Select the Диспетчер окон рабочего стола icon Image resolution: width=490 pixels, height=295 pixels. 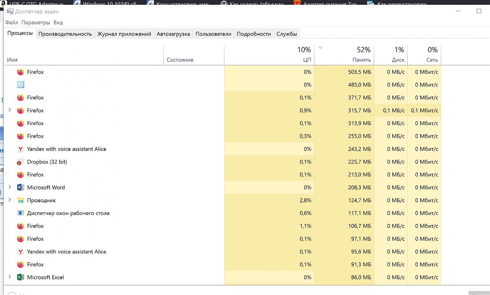(20, 213)
